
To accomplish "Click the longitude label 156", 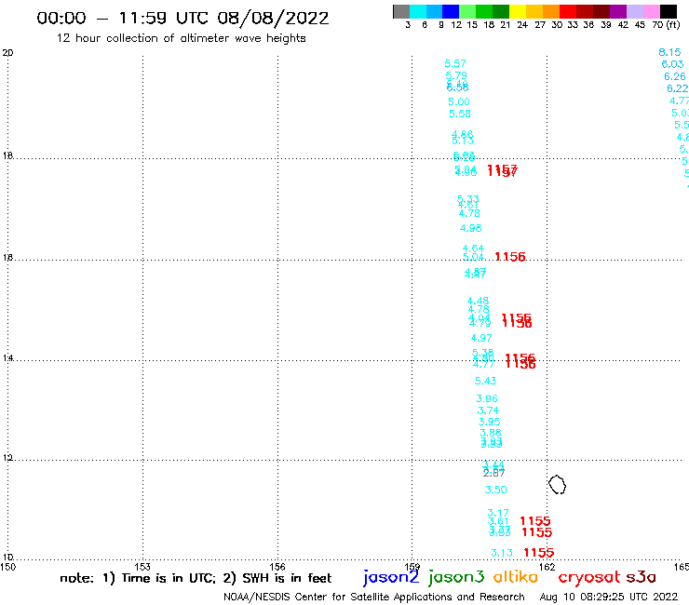I will click(x=277, y=567).
